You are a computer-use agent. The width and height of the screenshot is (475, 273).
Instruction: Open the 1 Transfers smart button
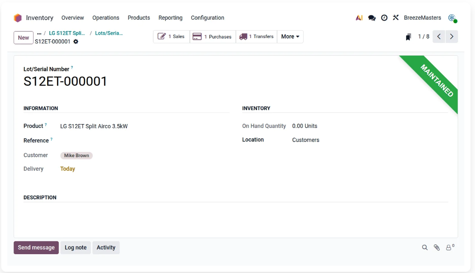click(x=257, y=37)
